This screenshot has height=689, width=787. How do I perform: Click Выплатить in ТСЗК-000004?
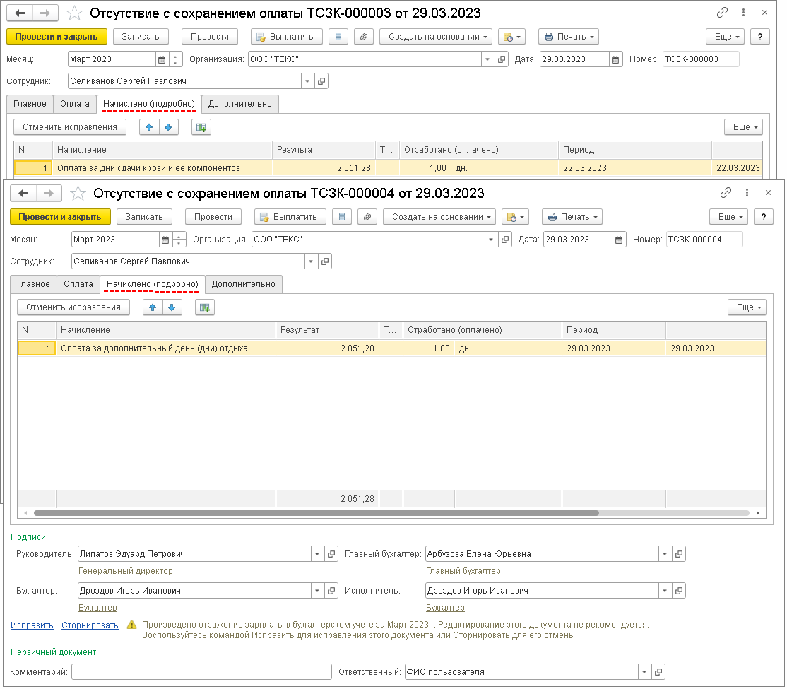290,217
